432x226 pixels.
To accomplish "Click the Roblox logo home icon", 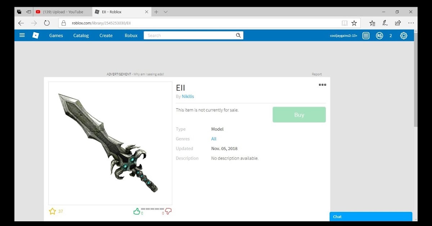I will 35,35.
